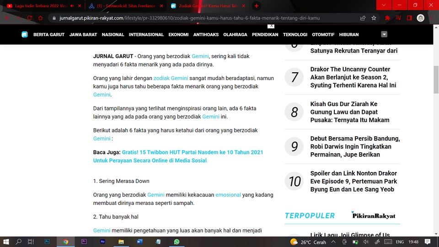
Task: Open JAWA BARAT menu
Action: 83,34
